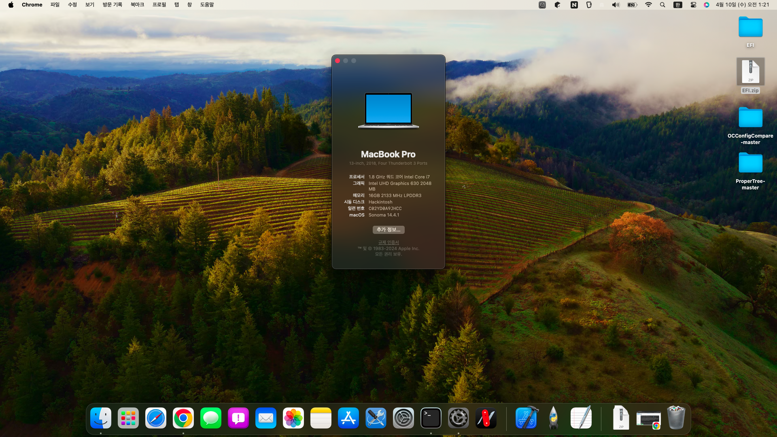Open the Time Machine menu bar icon
777x437 pixels.
coord(542,5)
